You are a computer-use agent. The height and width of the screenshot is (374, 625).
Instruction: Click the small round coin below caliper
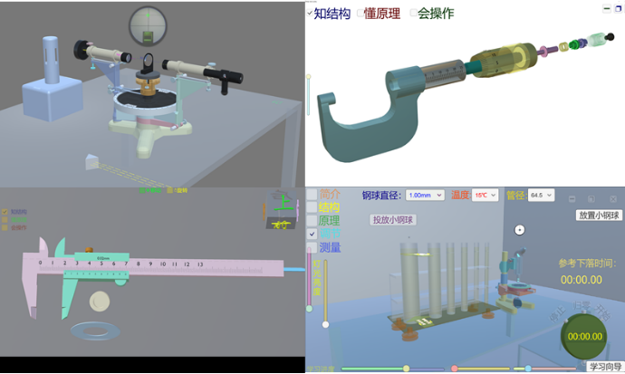pos(100,301)
